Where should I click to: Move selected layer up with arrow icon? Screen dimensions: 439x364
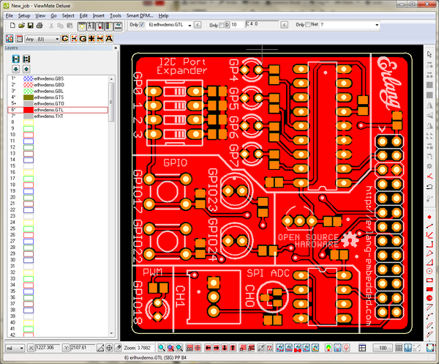(x=26, y=69)
